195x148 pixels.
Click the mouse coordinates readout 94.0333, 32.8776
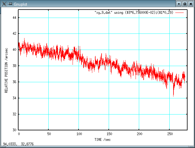click(18, 144)
